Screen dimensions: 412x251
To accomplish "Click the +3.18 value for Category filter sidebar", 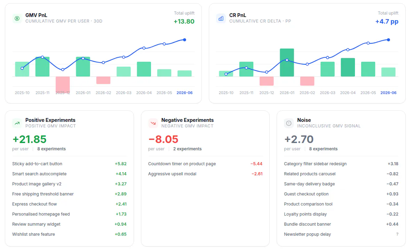I will (393, 164).
